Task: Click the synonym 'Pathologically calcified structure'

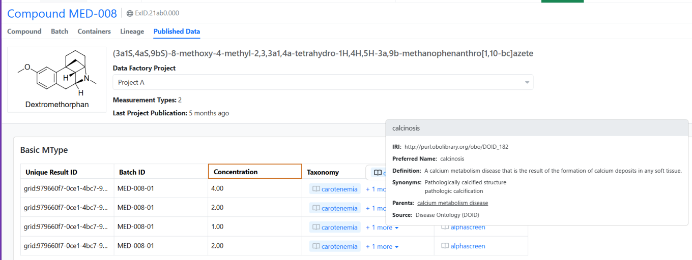Action: [466, 182]
